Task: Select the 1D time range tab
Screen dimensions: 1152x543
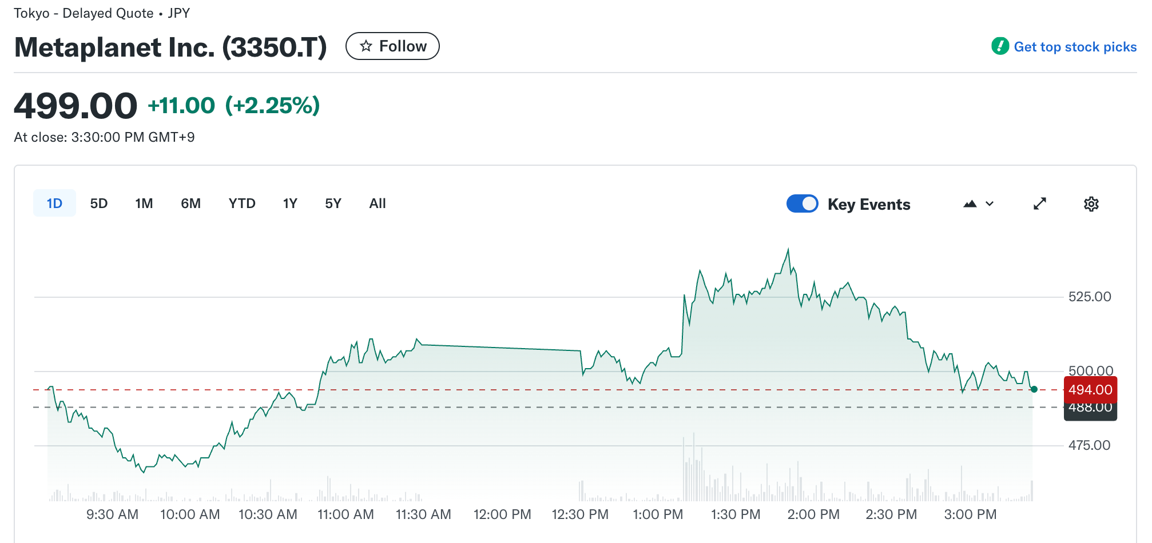Action: [x=54, y=203]
